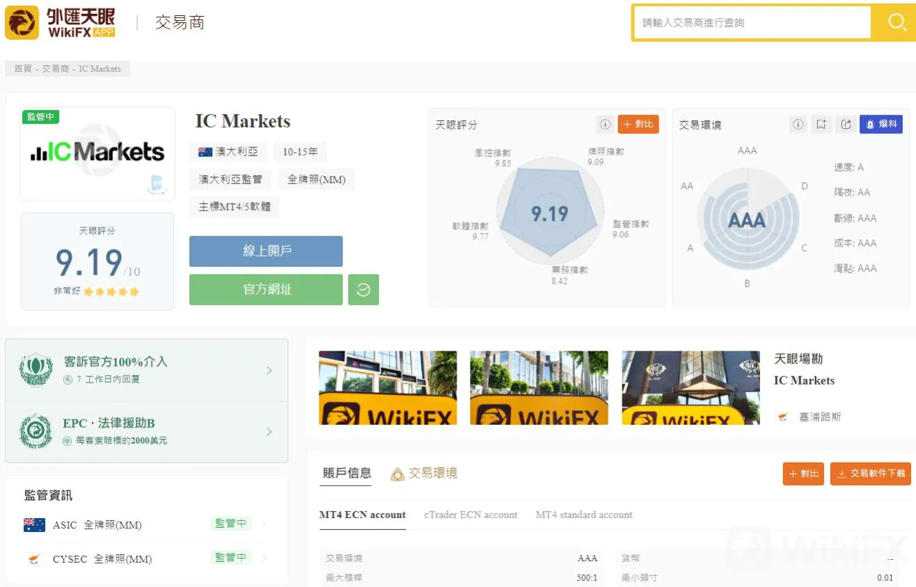Click the 主標MT4/5軟體 tag
Screen dimensions: 916x587
pyautogui.click(x=235, y=207)
